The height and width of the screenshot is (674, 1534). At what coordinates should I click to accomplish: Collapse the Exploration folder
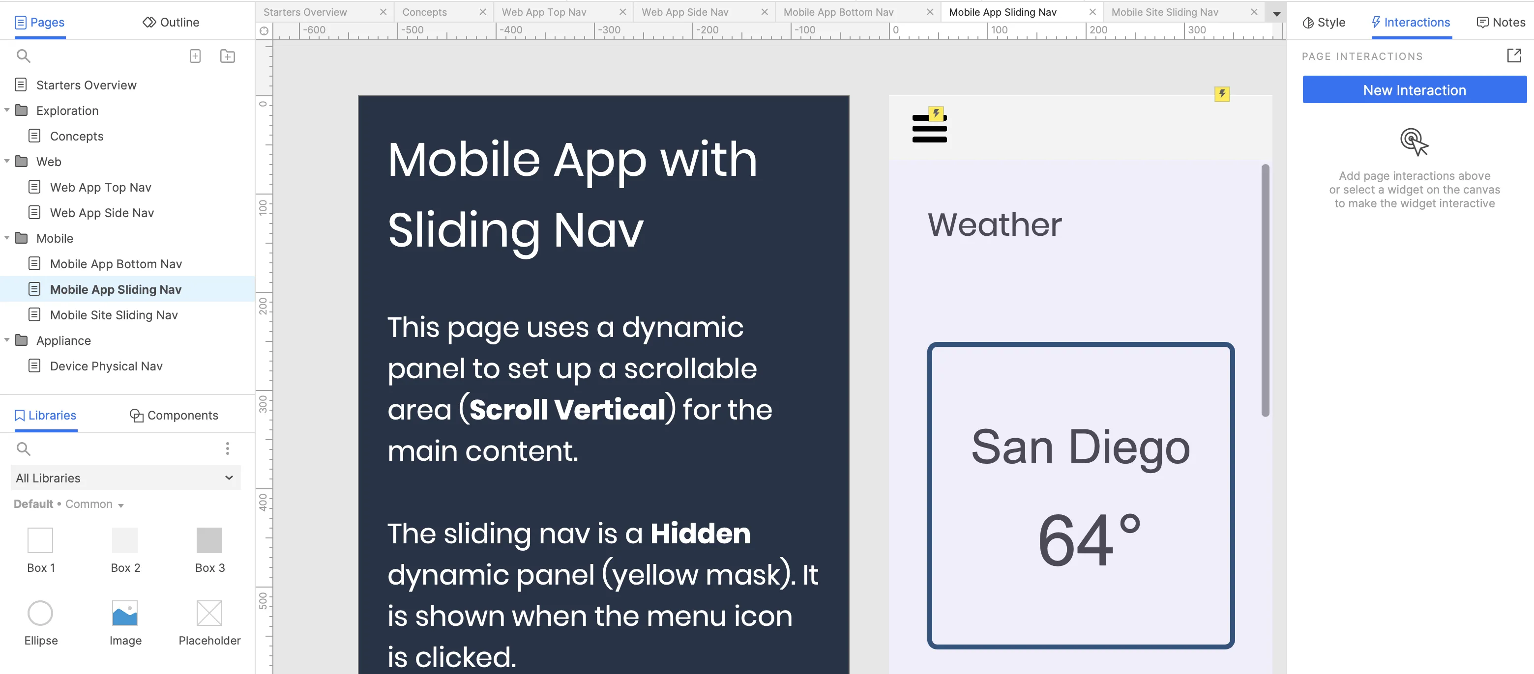[x=7, y=111]
